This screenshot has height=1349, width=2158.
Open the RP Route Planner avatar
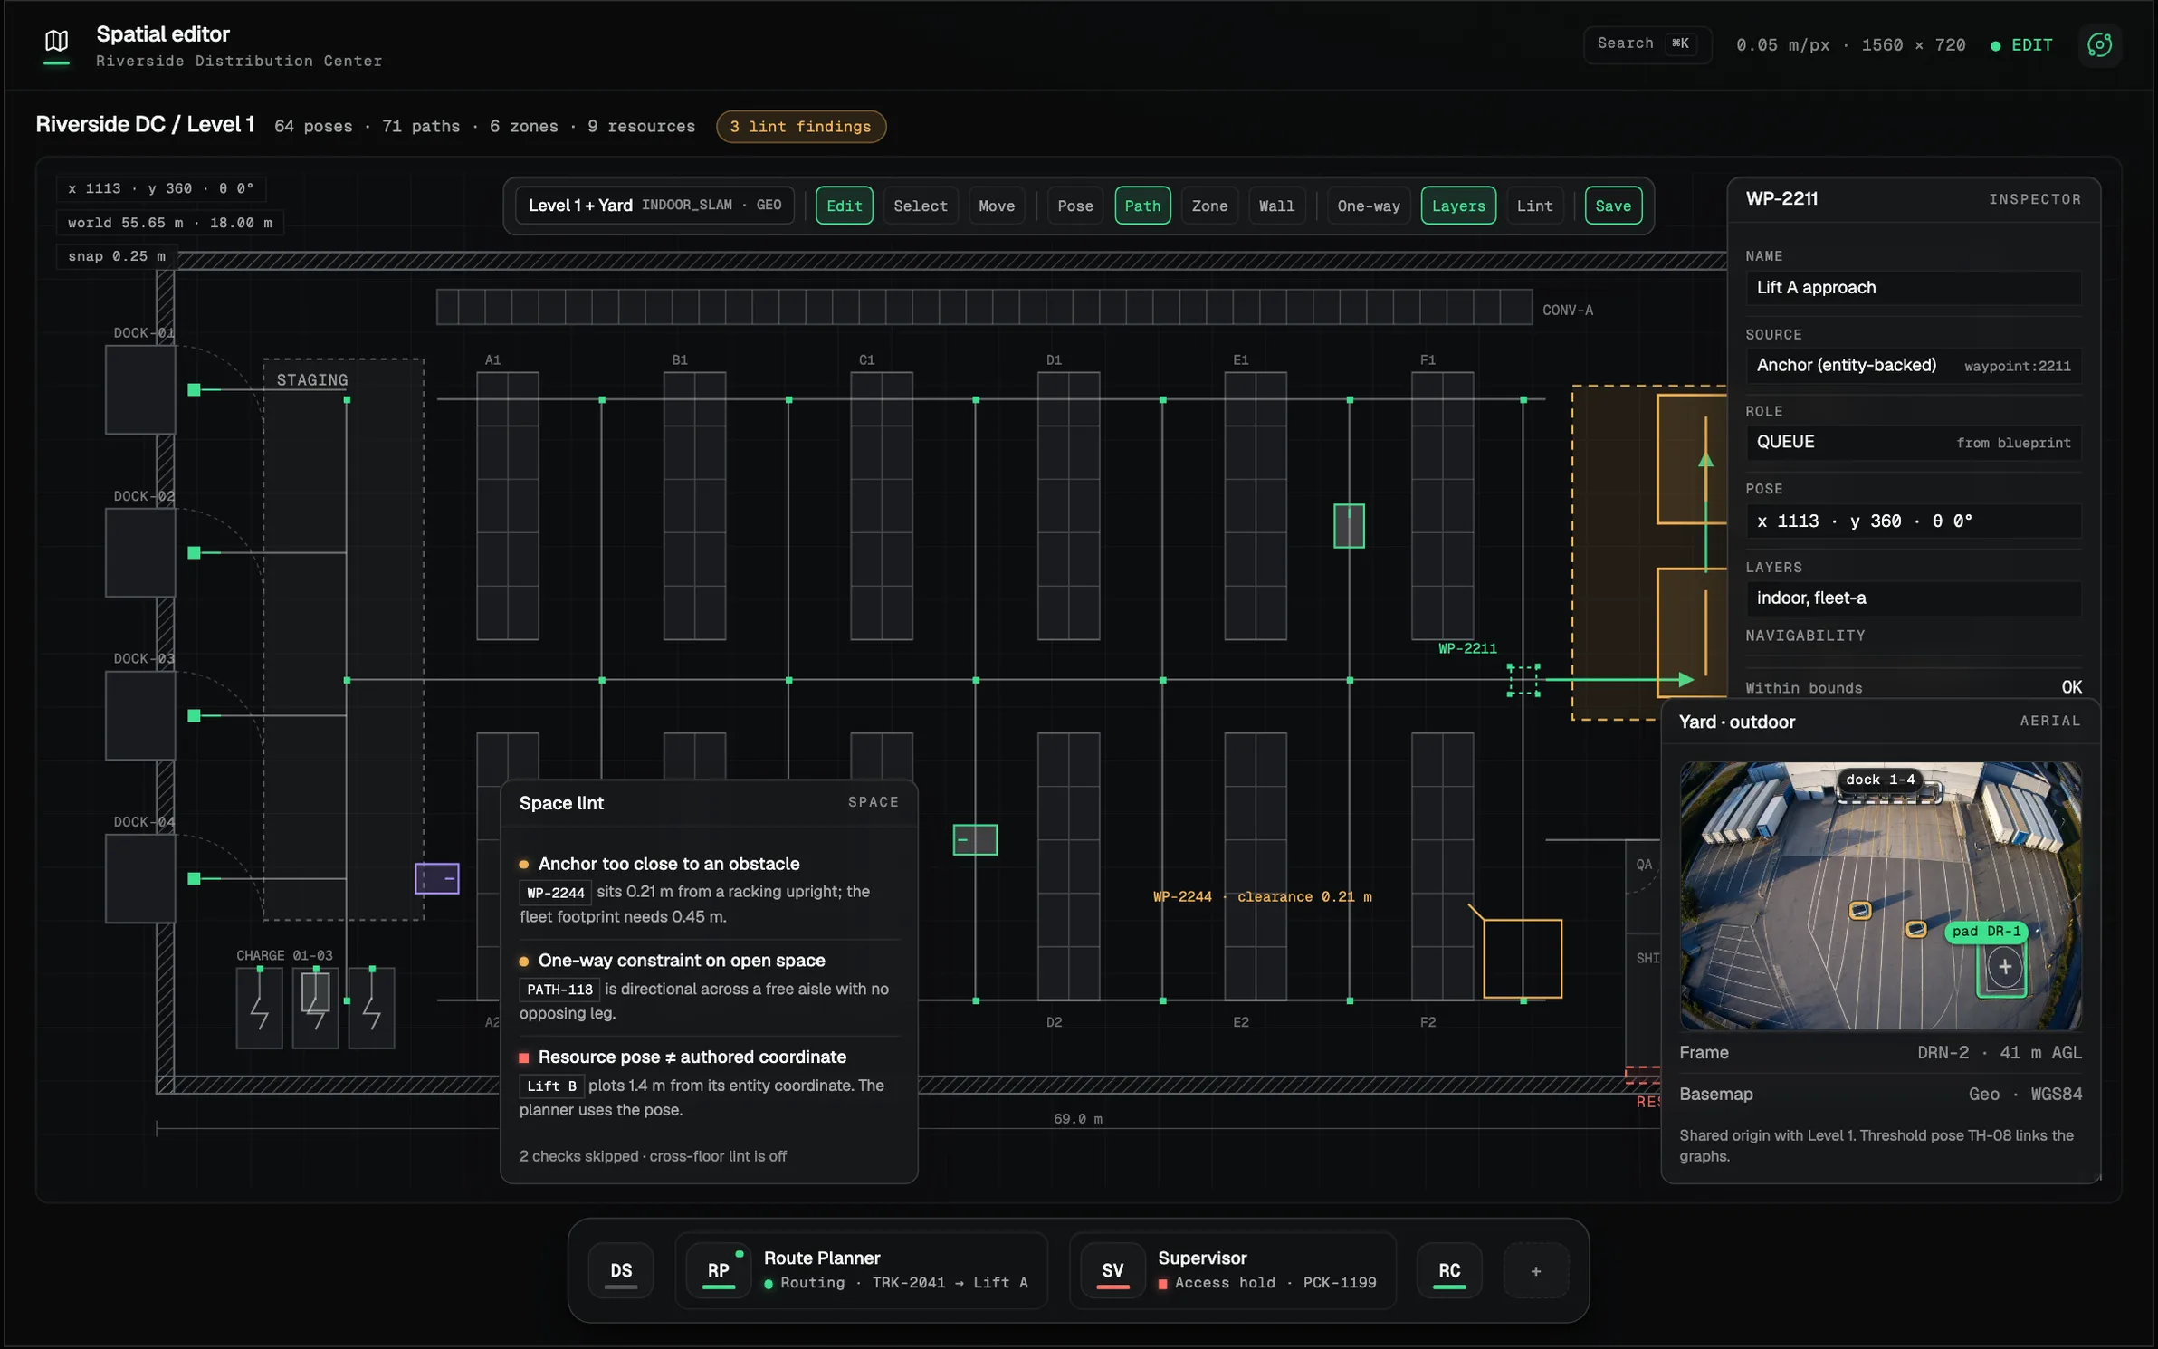tap(718, 1270)
